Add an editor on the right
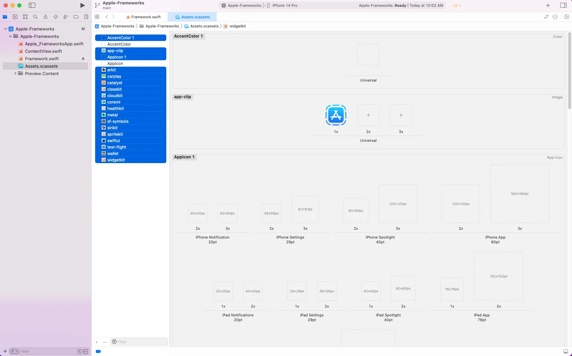Screen dimensions: 572x356 coord(567,17)
